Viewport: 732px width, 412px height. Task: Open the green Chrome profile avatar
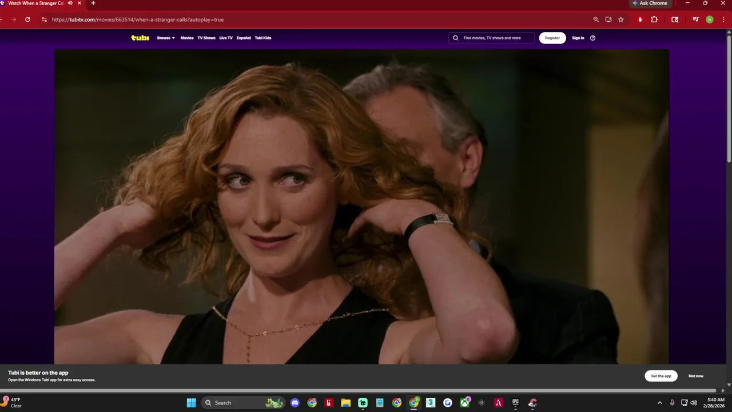coord(710,19)
